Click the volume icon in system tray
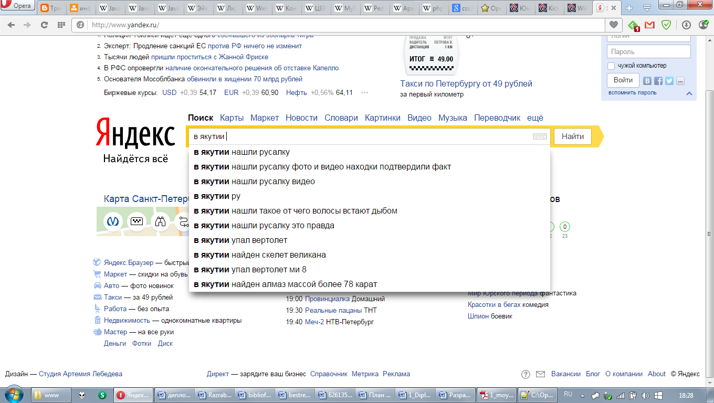This screenshot has height=403, width=714. [645, 395]
